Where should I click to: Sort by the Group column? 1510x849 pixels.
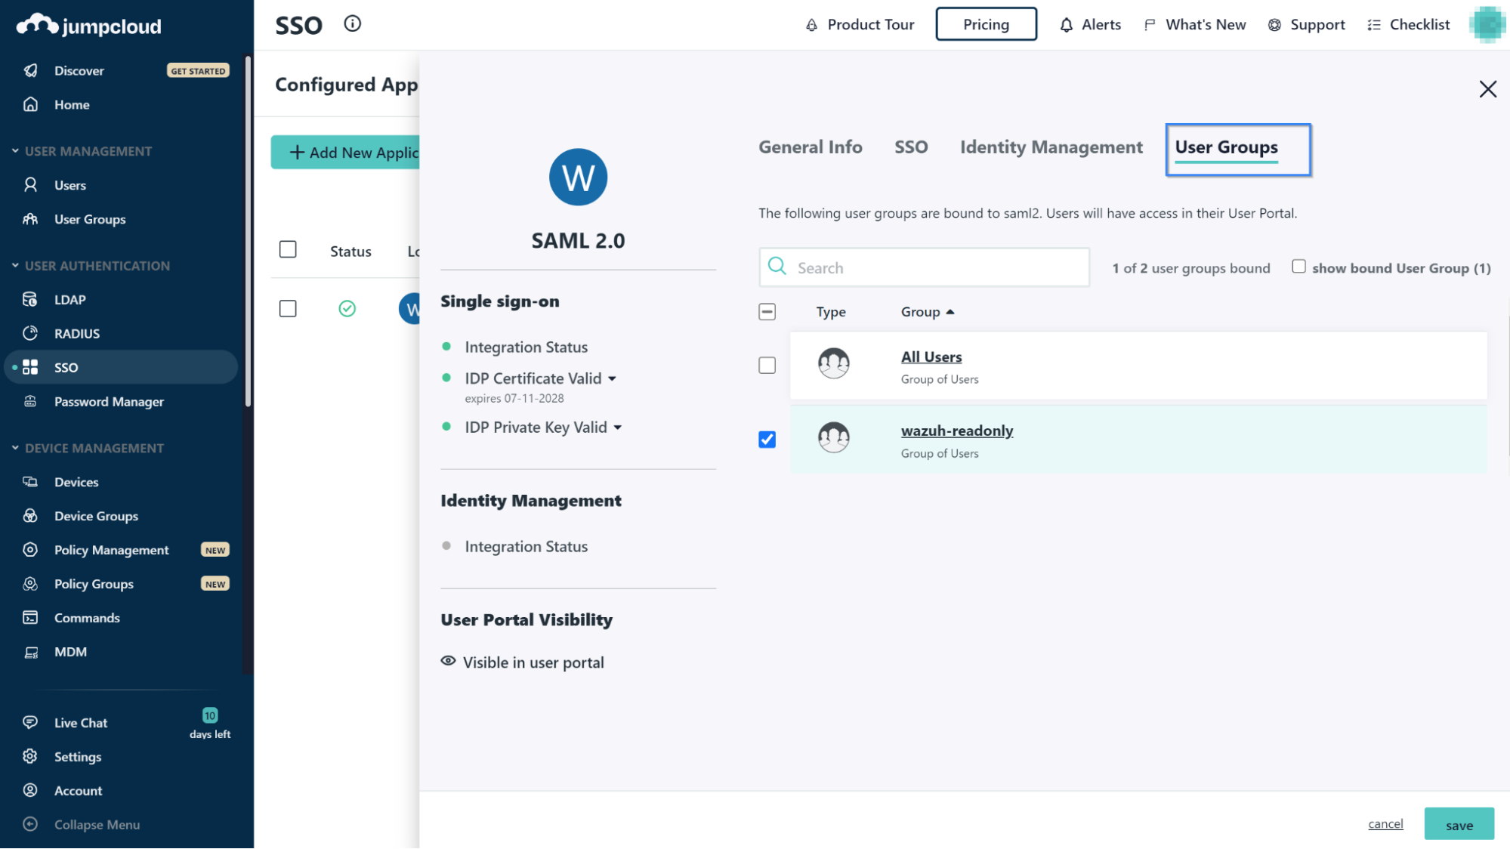point(927,312)
